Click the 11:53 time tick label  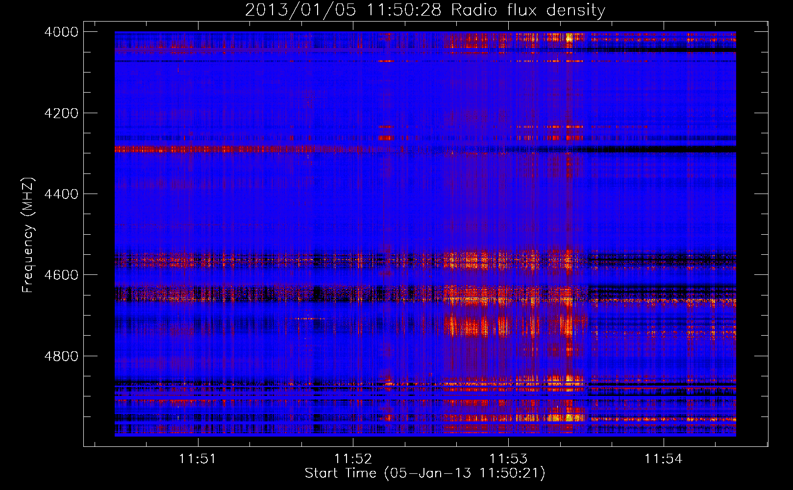click(508, 459)
